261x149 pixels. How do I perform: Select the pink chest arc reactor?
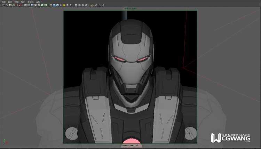coord(132,141)
